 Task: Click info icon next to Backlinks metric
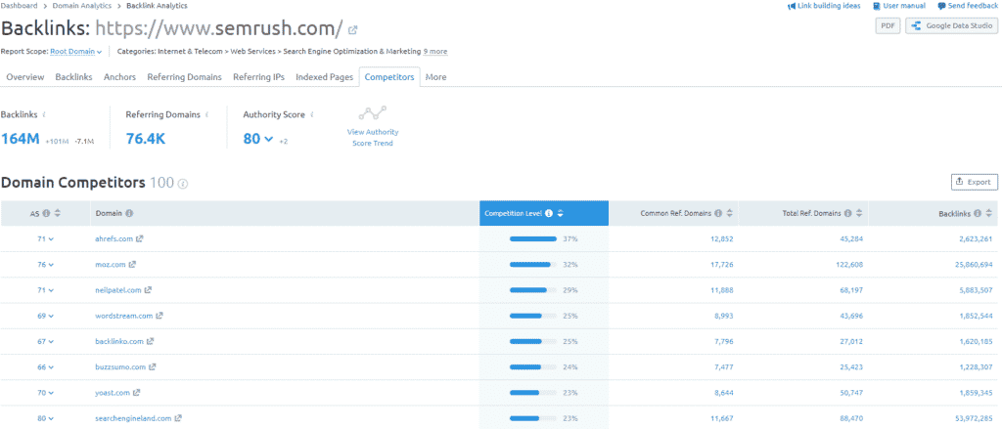point(44,115)
